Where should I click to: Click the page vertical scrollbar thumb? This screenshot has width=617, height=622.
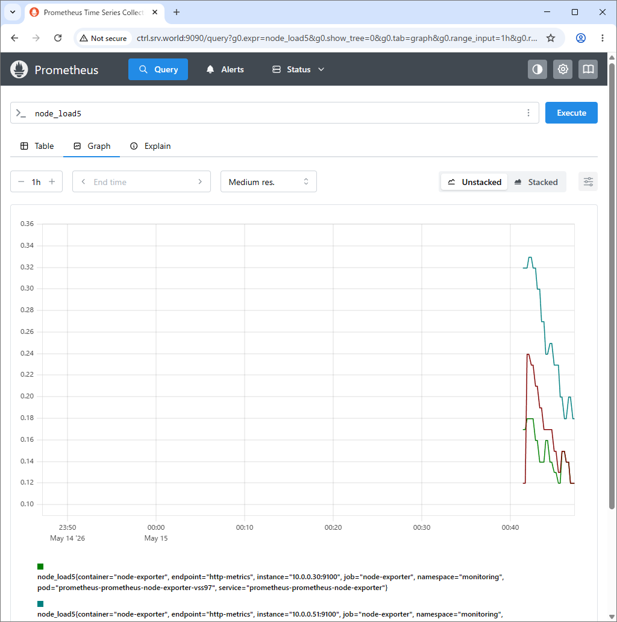(x=612, y=286)
